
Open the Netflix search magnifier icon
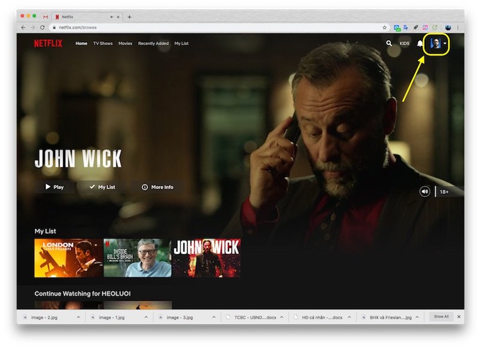(388, 43)
